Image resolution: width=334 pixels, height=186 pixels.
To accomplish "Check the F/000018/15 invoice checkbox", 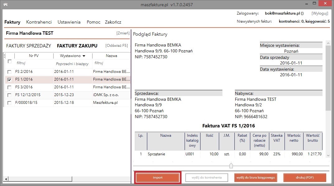I will 9,103.
